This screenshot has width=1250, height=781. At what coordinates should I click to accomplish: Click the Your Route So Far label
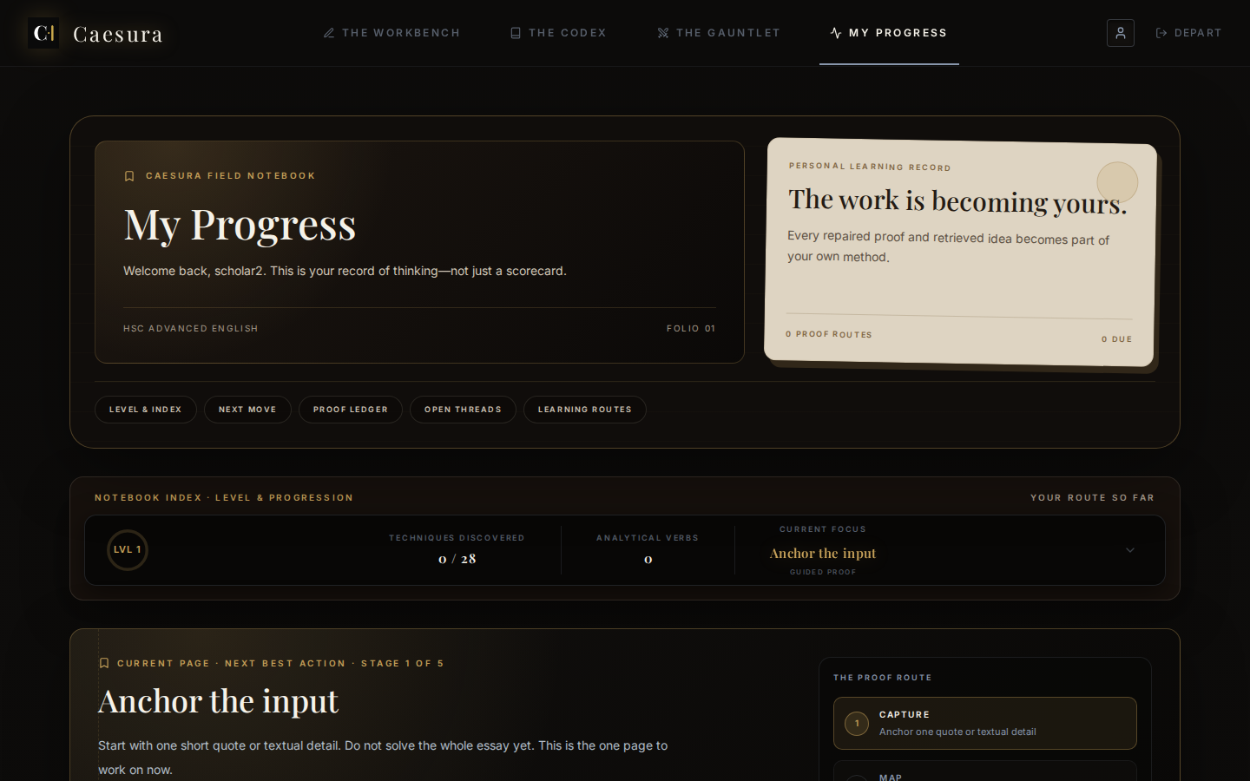pyautogui.click(x=1092, y=497)
